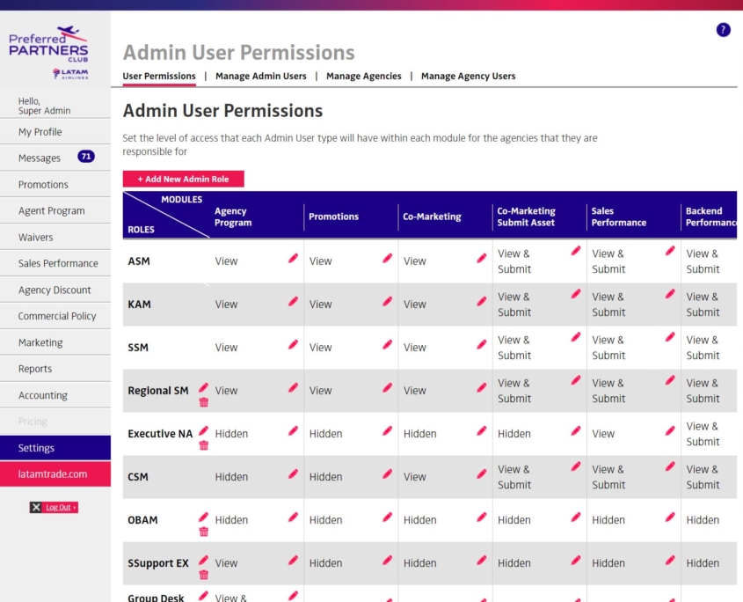743x602 pixels.
Task: Open the help question mark icon
Action: point(723,30)
